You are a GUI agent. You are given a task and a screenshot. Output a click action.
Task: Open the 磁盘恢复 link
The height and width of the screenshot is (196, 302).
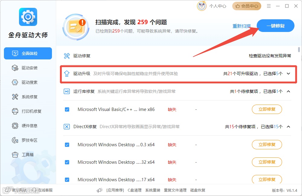coord(198,190)
